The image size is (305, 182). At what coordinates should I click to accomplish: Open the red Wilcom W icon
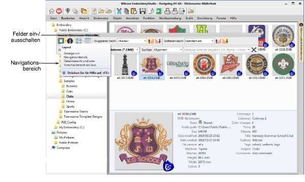click(x=59, y=11)
